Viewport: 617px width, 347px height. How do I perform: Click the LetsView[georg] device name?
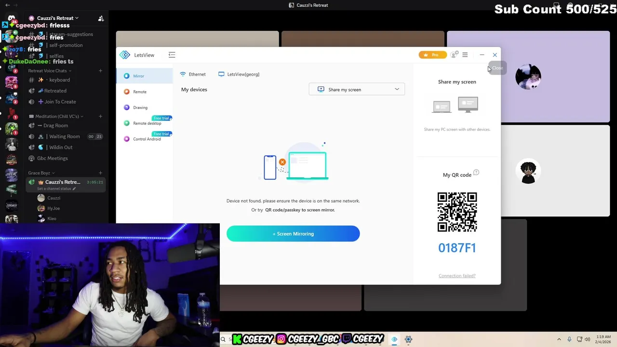239,74
